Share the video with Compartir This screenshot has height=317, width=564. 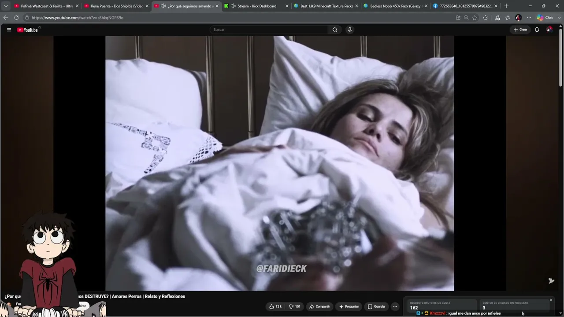[x=319, y=306]
